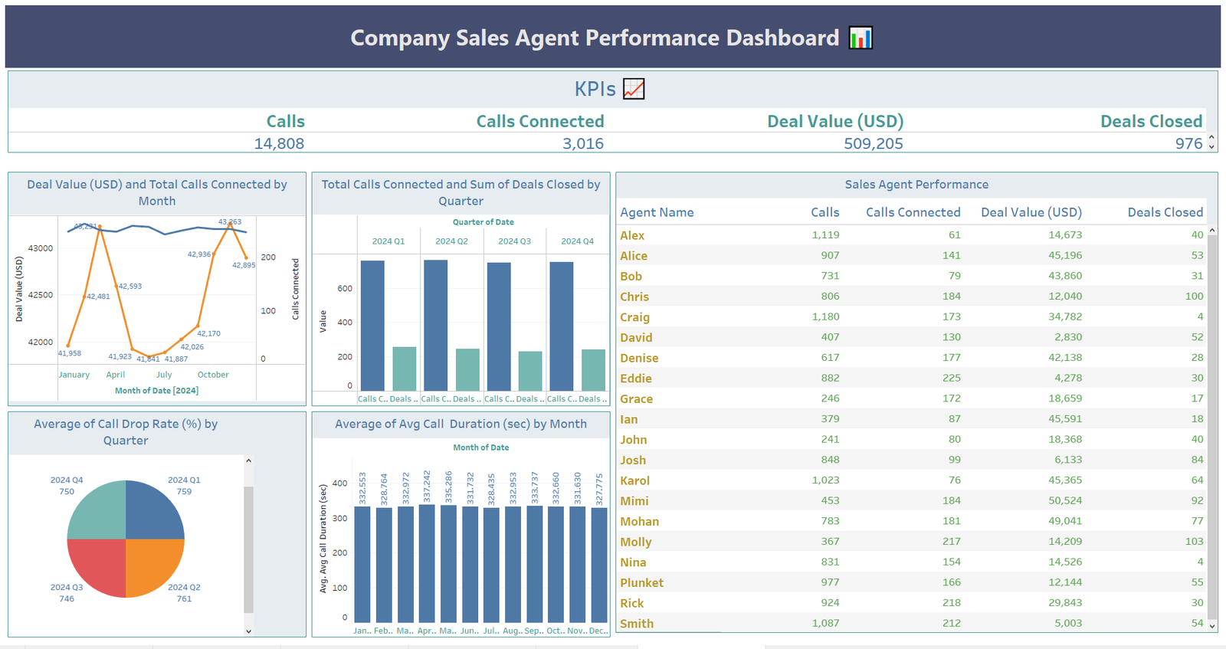Click Deals Closed column header in agent table
This screenshot has height=649, width=1226.
(1165, 212)
